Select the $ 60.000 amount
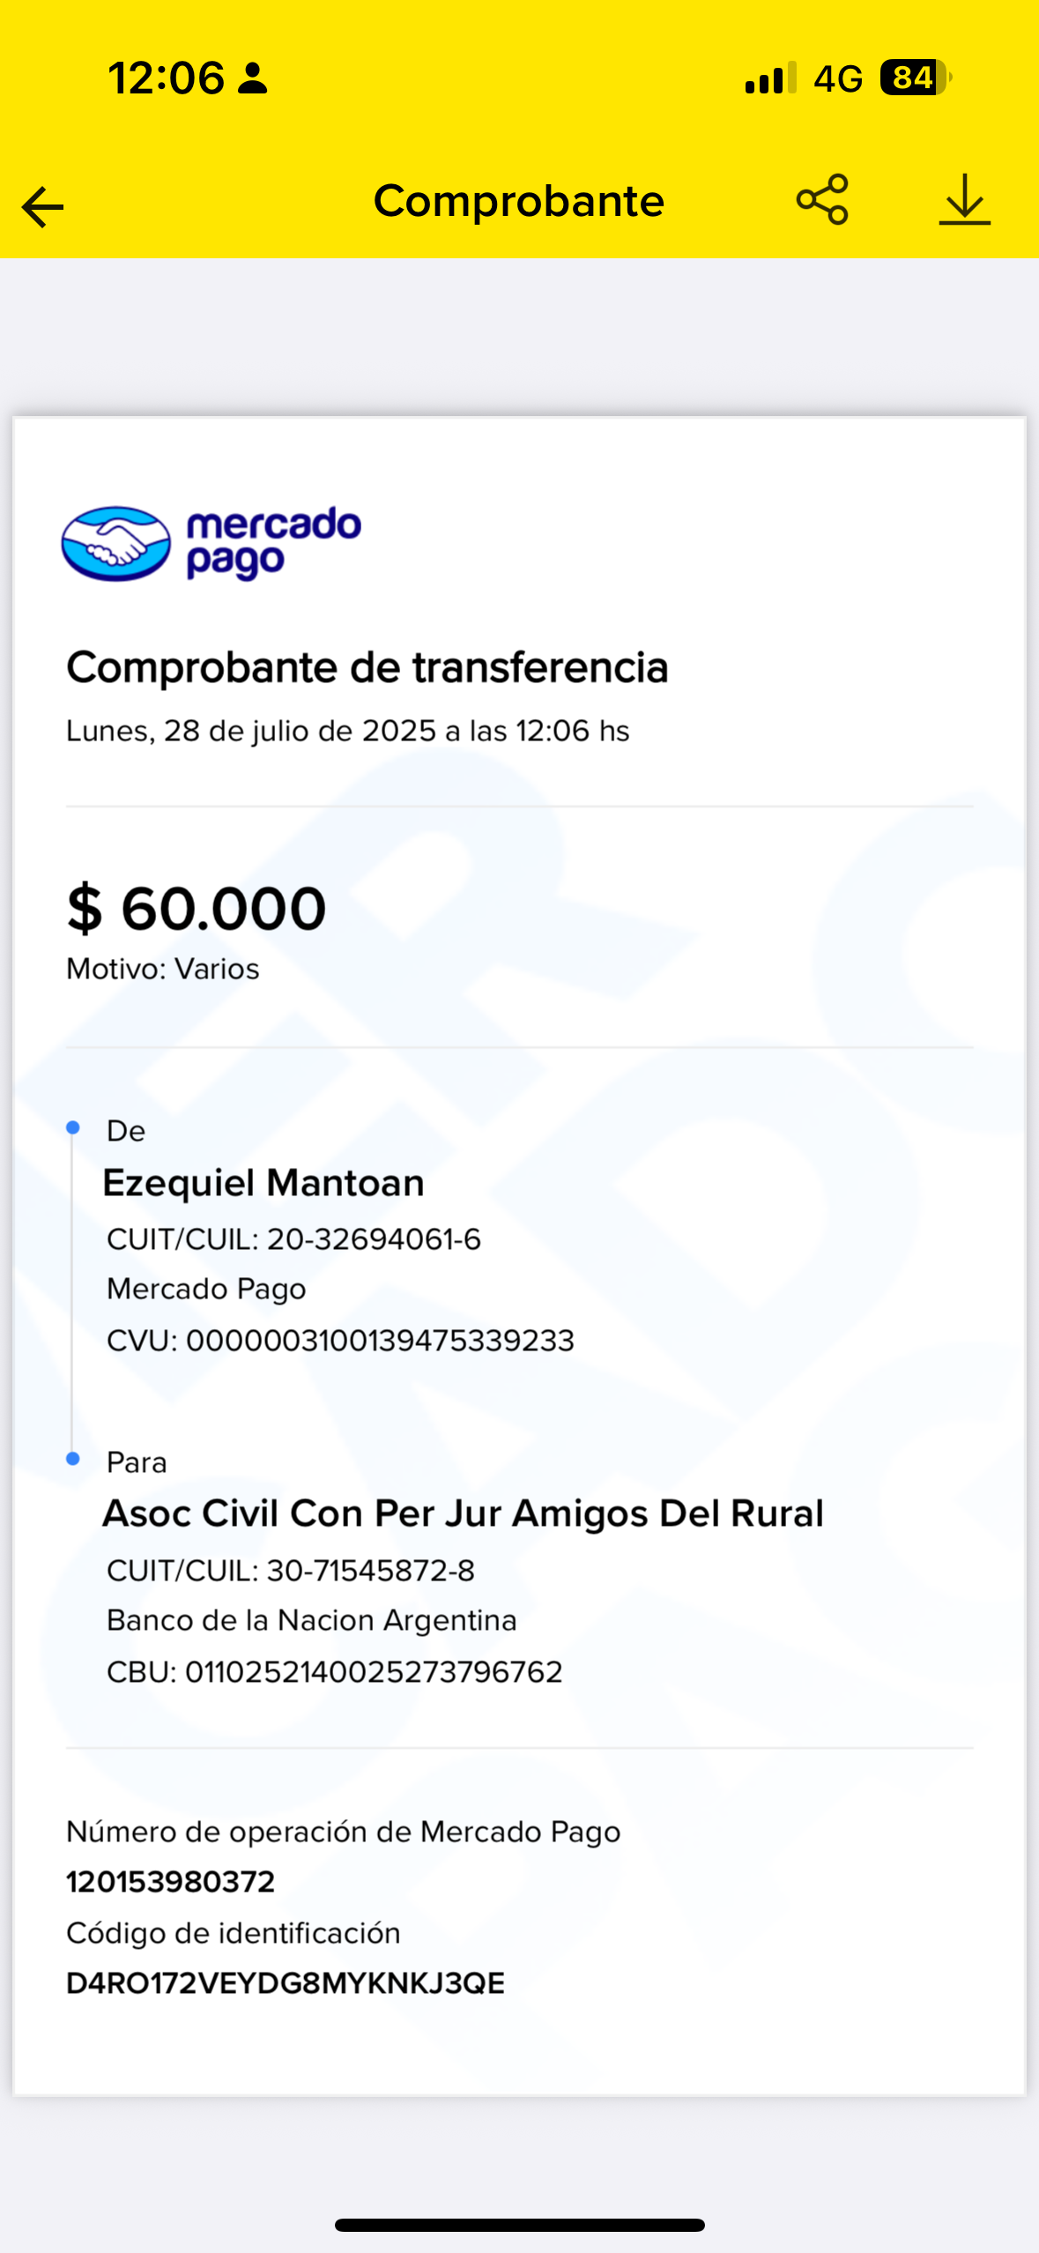 [197, 908]
